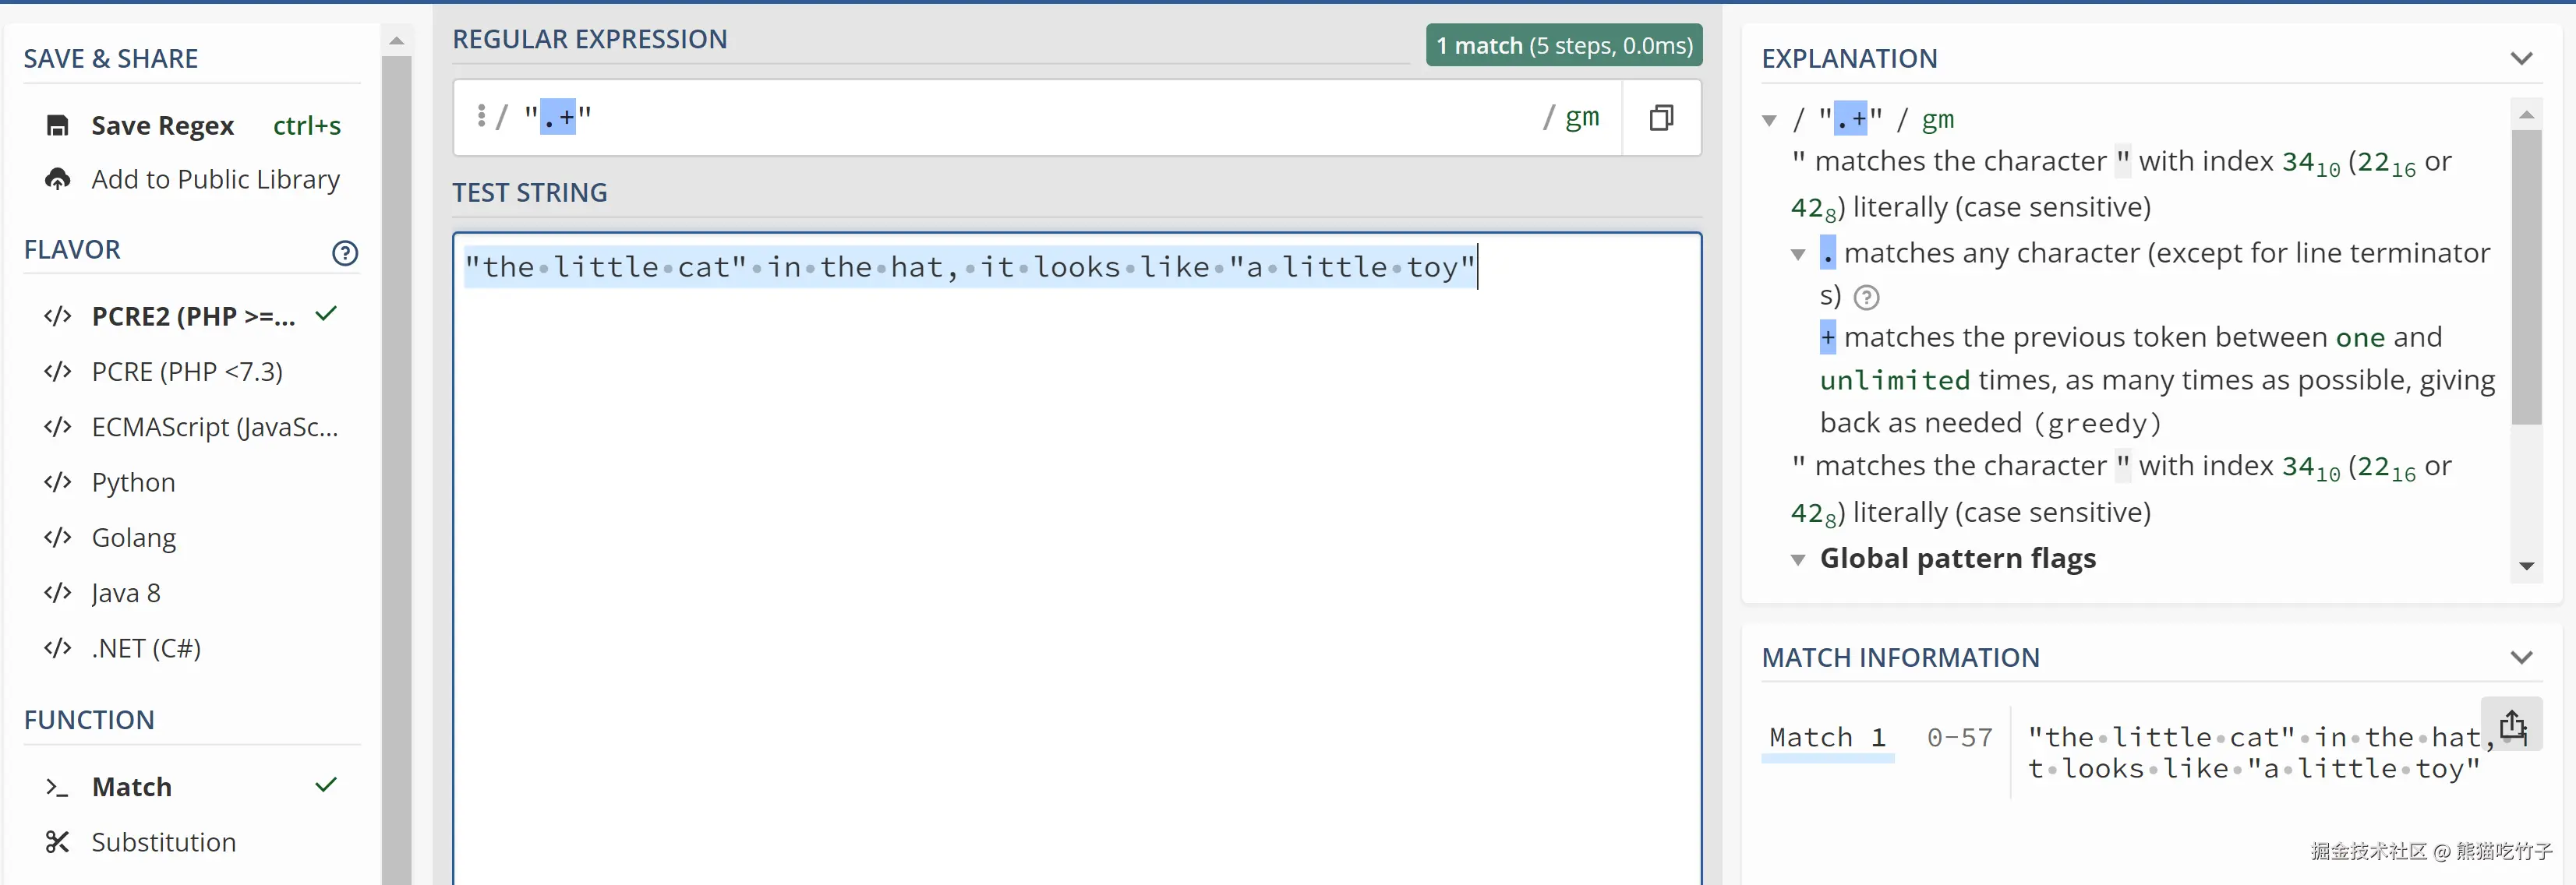Click the delimiter options three-dot icon

481,117
